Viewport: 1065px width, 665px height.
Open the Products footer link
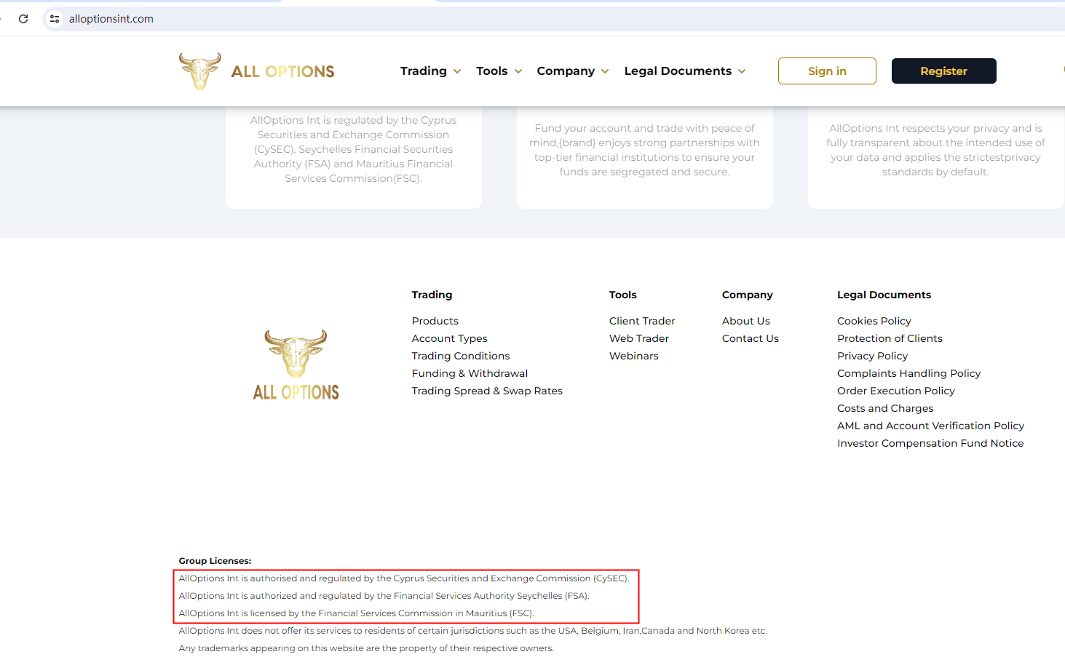435,321
